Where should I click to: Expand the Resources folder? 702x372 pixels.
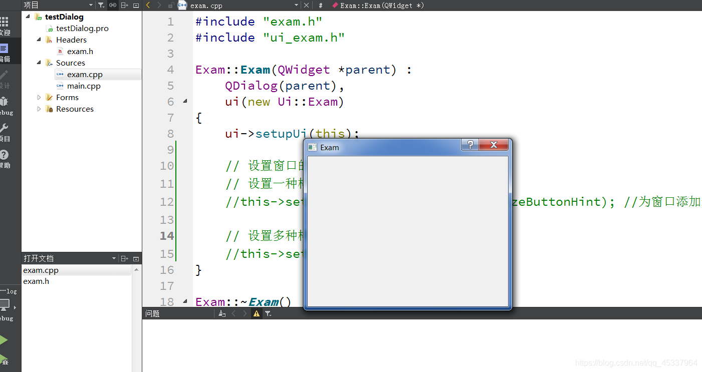pos(39,109)
